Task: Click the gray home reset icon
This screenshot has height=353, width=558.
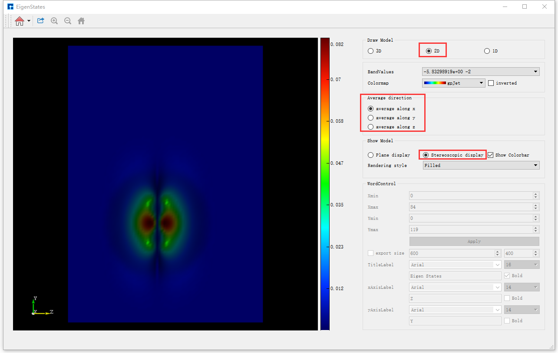Action: coord(81,21)
